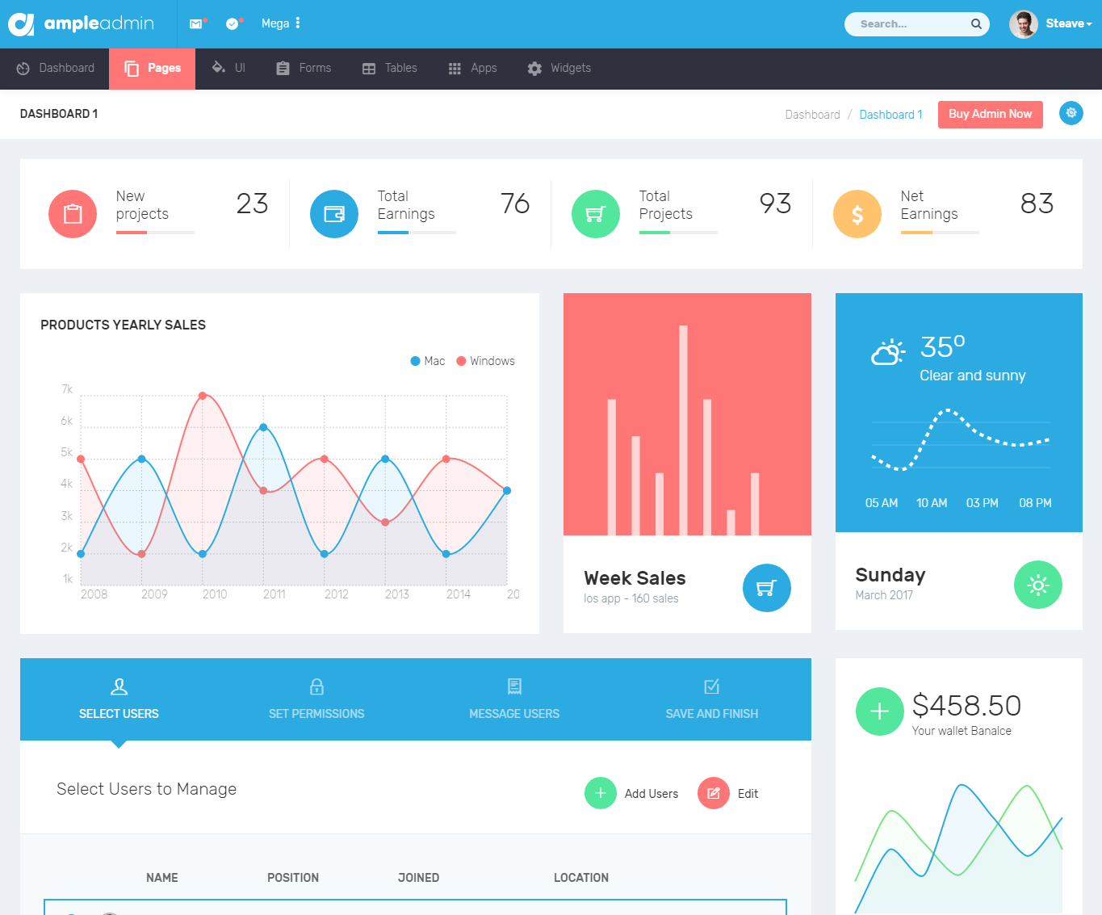1102x915 pixels.
Task: Open the tasks checkmark notification icon
Action: (233, 24)
